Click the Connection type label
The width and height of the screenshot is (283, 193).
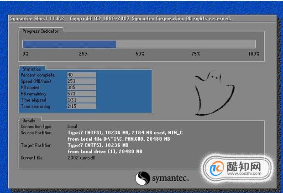point(36,127)
